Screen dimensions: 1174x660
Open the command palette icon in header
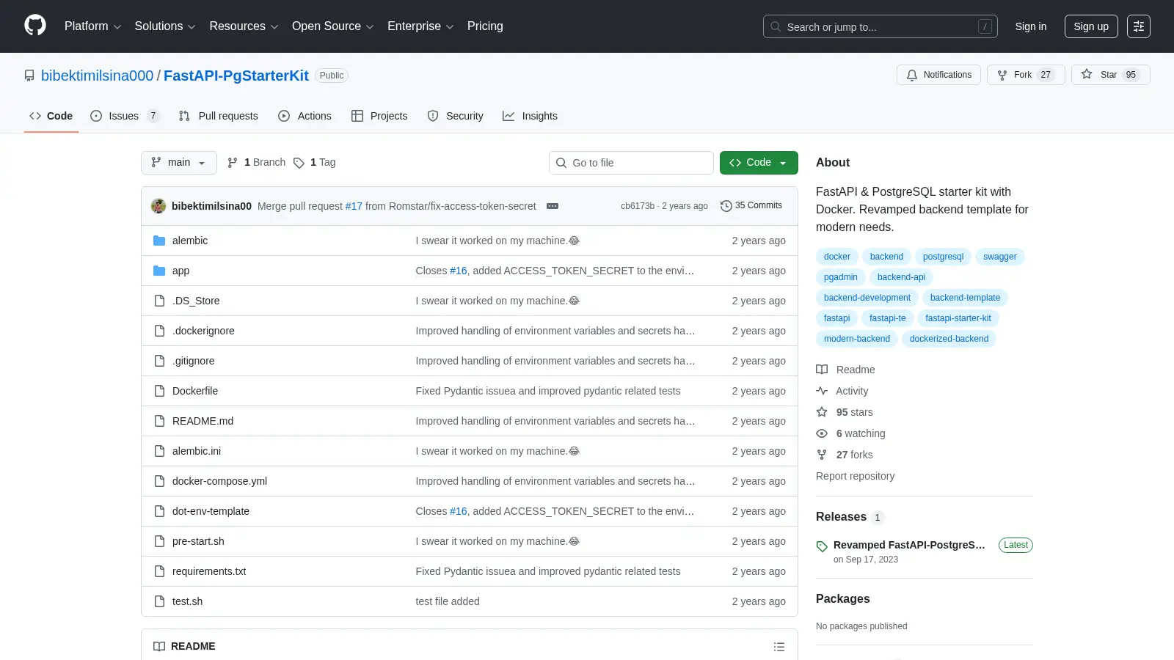(1139, 26)
